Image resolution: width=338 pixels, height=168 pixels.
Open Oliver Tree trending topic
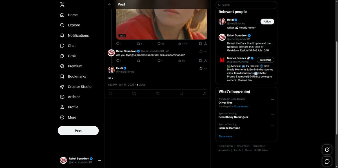point(225,103)
